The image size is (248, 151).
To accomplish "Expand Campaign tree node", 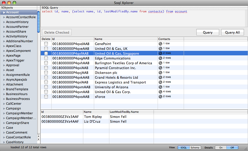I will coord(4,109).
